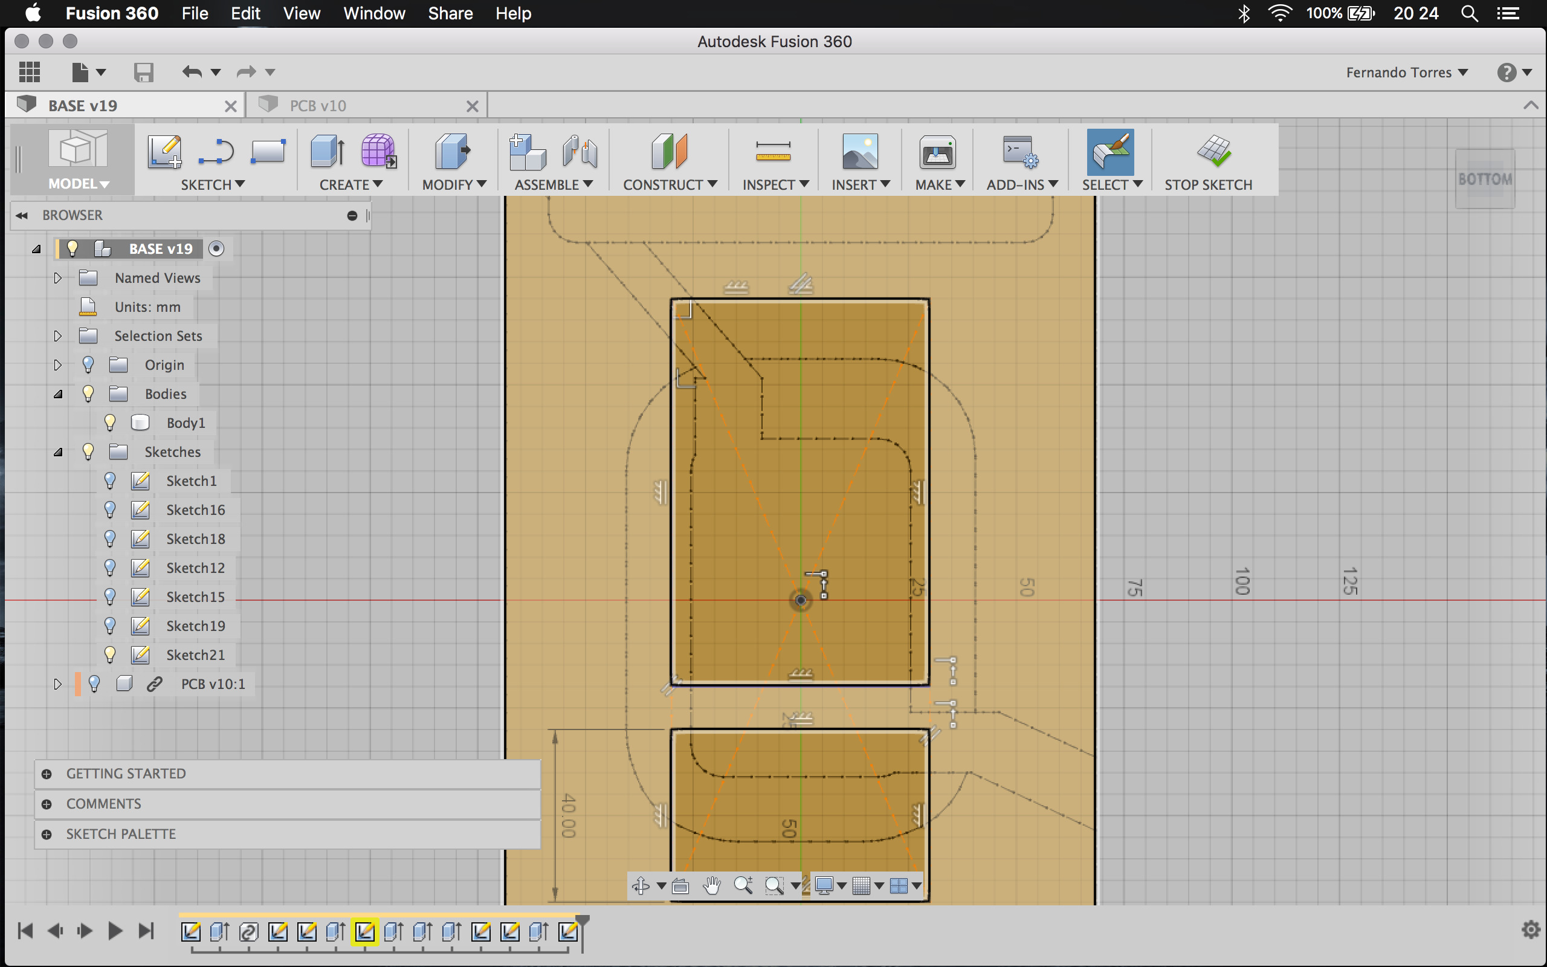This screenshot has height=967, width=1547.
Task: Select highlighted yellow sketch in timeline
Action: pos(365,932)
